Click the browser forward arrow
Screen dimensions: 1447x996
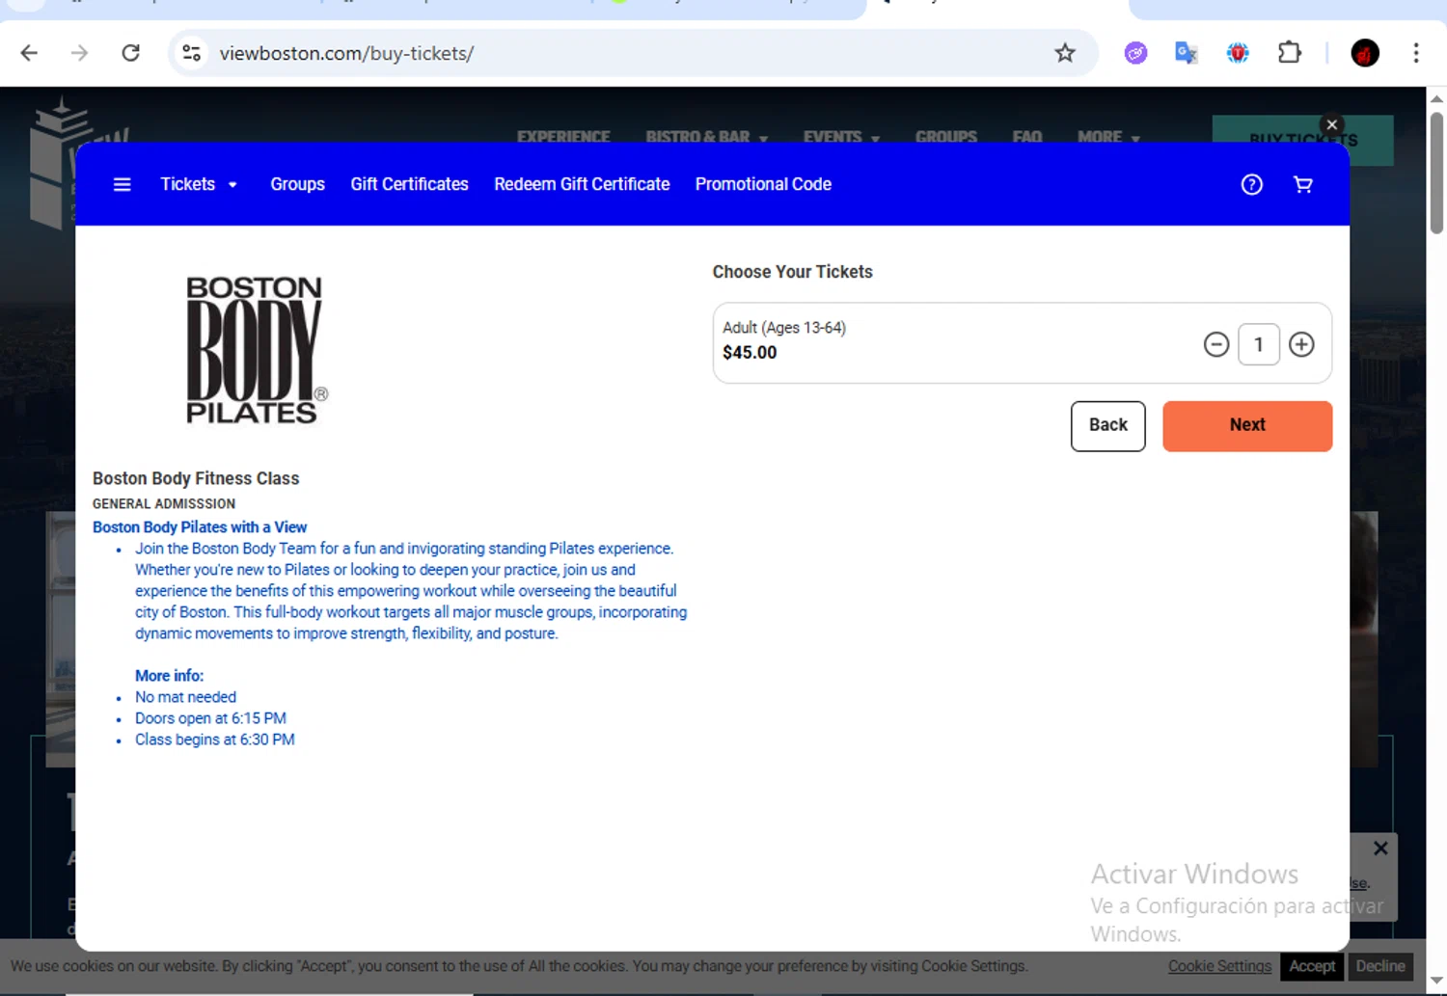click(x=80, y=53)
